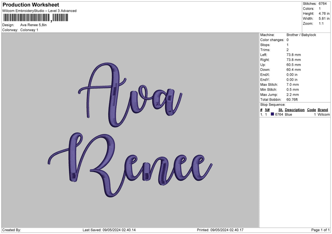Click the 'Stops:' label

(265, 45)
